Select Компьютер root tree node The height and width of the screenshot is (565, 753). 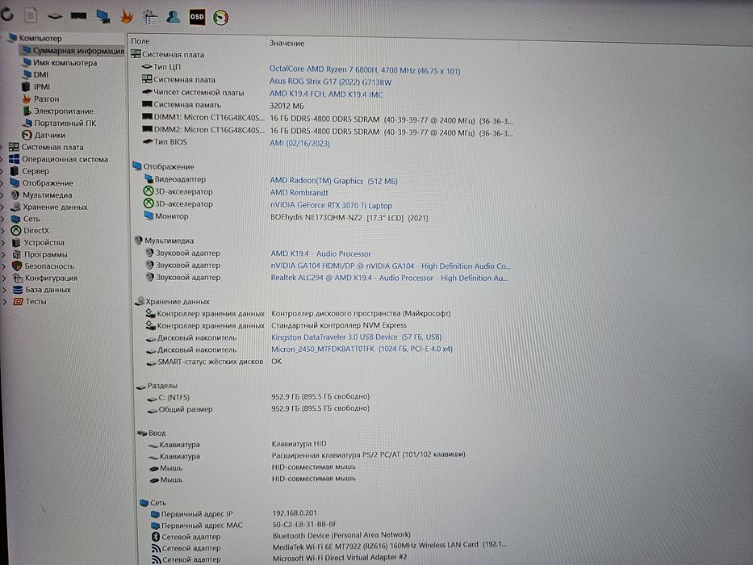[x=40, y=38]
